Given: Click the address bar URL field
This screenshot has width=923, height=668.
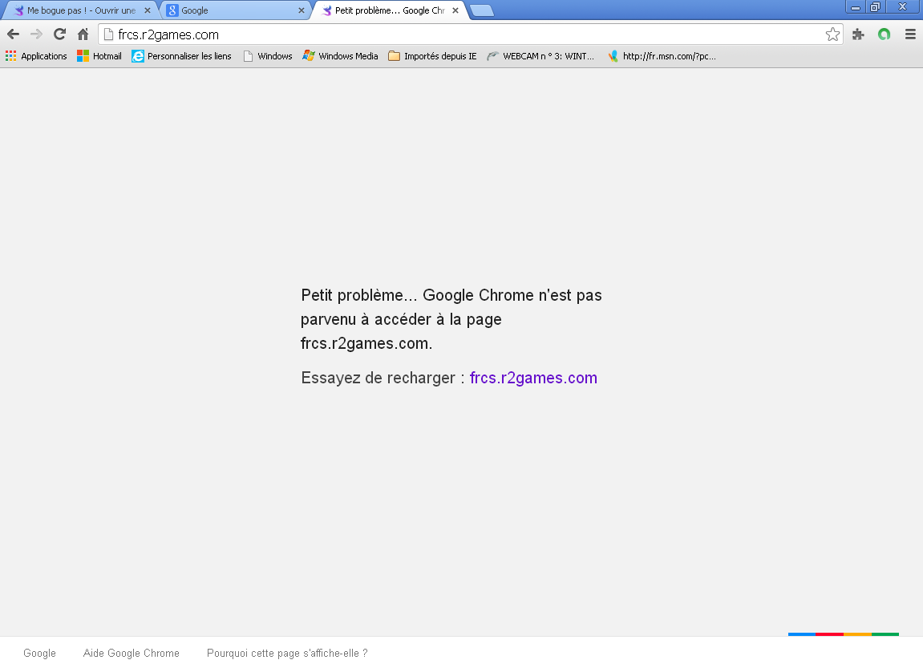Looking at the screenshot, I should coord(465,34).
